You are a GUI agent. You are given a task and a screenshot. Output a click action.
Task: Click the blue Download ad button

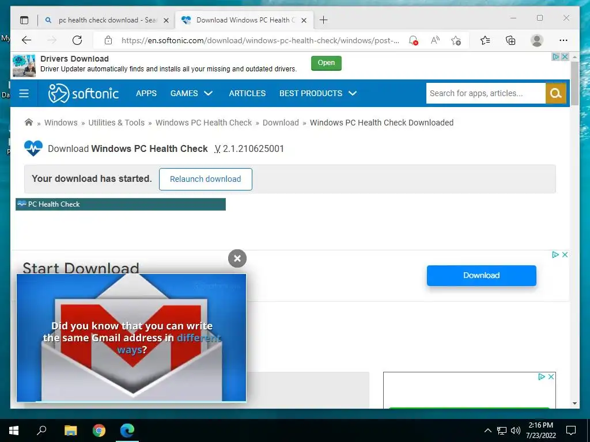[481, 276]
